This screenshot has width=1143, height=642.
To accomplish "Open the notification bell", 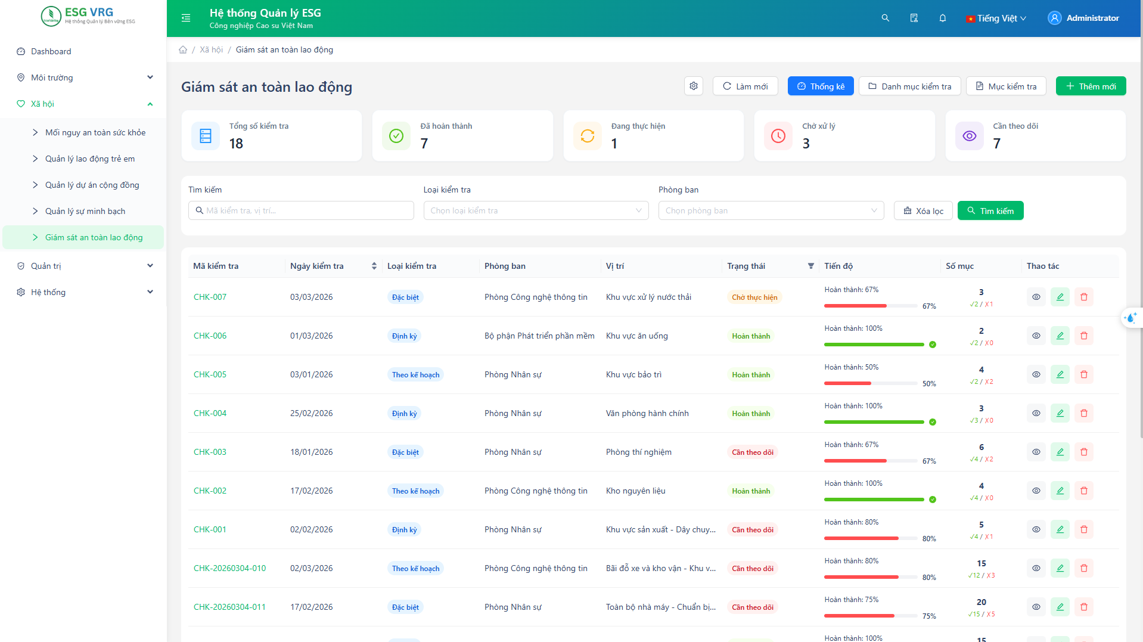I will click(x=943, y=18).
